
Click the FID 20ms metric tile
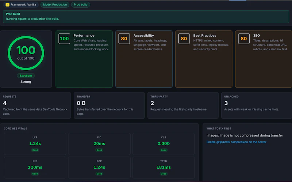click(x=99, y=144)
